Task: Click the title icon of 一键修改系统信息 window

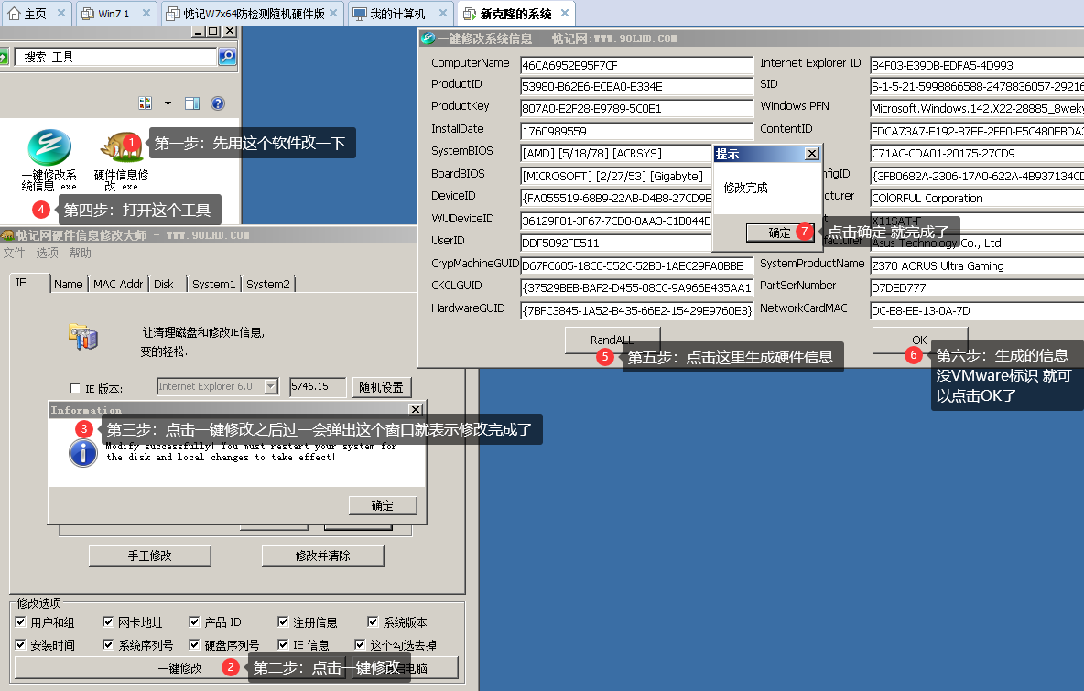Action: pos(428,38)
